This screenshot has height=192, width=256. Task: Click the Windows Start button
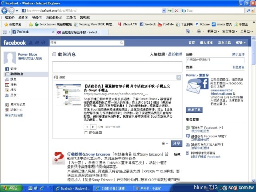pyautogui.click(x=11, y=188)
